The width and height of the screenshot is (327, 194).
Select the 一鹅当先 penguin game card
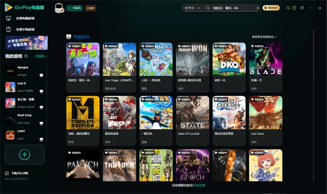pyautogui.click(x=156, y=121)
